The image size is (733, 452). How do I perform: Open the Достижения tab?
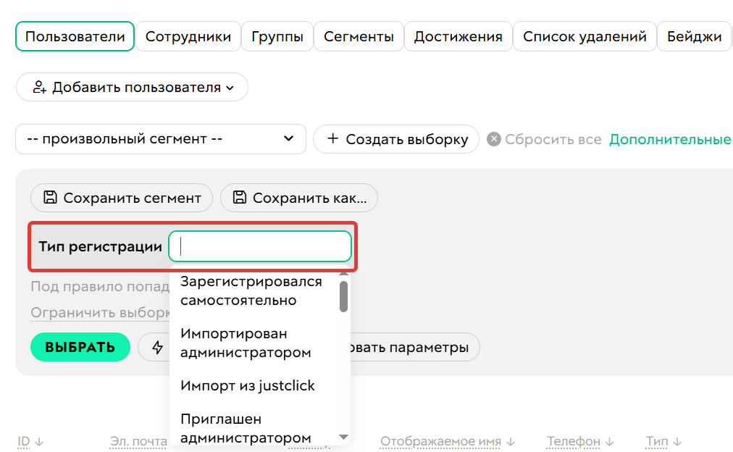(x=458, y=36)
